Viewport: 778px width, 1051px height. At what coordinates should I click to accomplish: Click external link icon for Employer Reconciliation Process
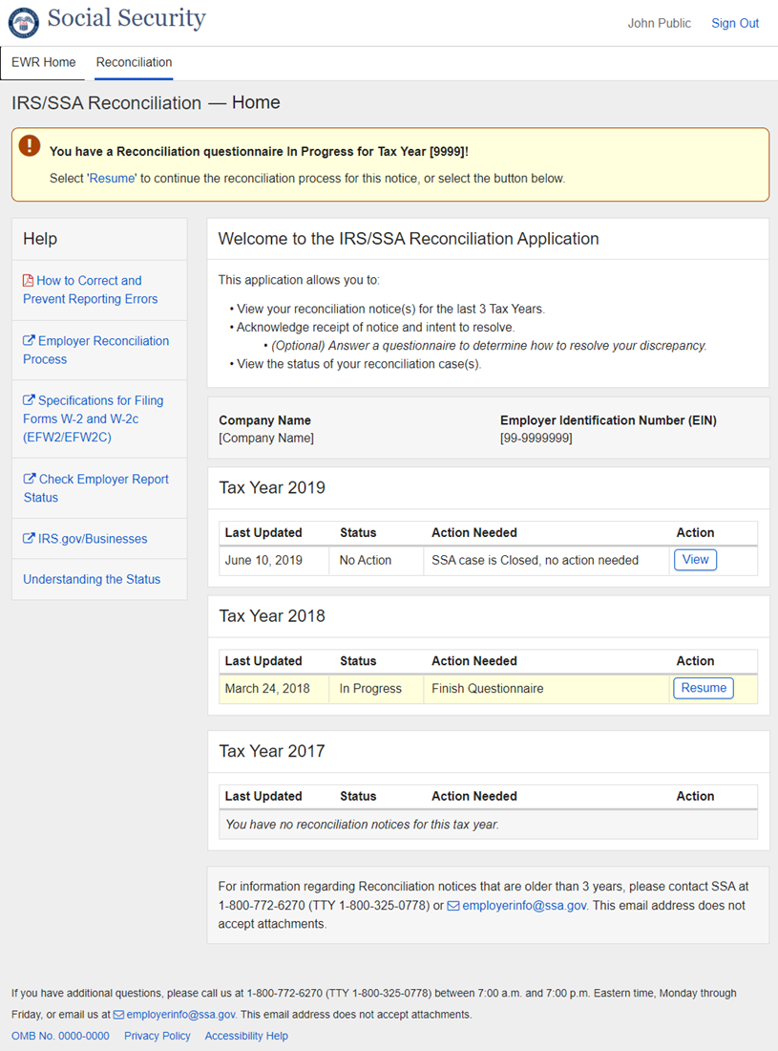click(x=29, y=341)
